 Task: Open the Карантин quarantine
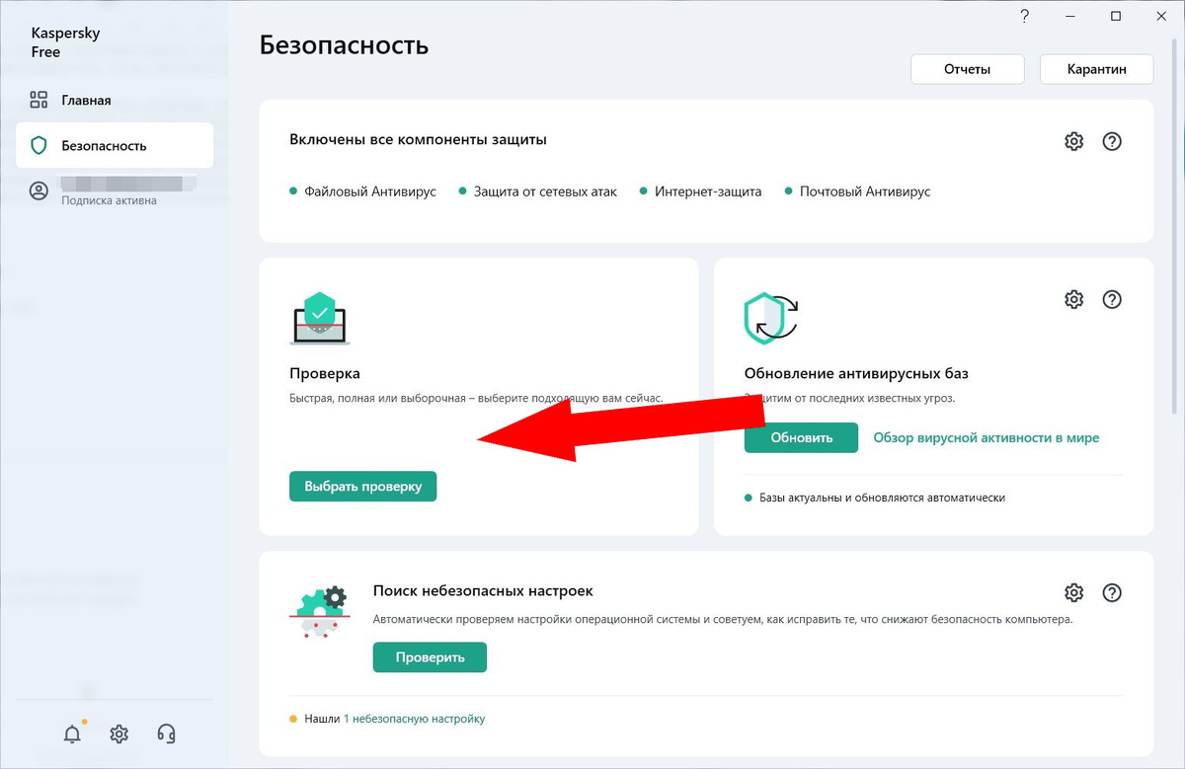(x=1096, y=69)
